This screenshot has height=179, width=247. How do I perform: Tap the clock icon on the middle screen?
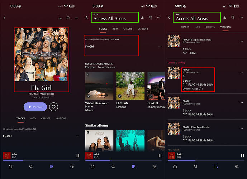tap(151, 17)
